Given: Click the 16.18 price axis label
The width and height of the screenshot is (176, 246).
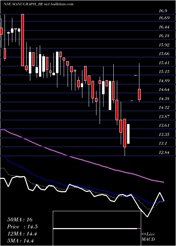Looking at the screenshot, I should pos(164,36).
